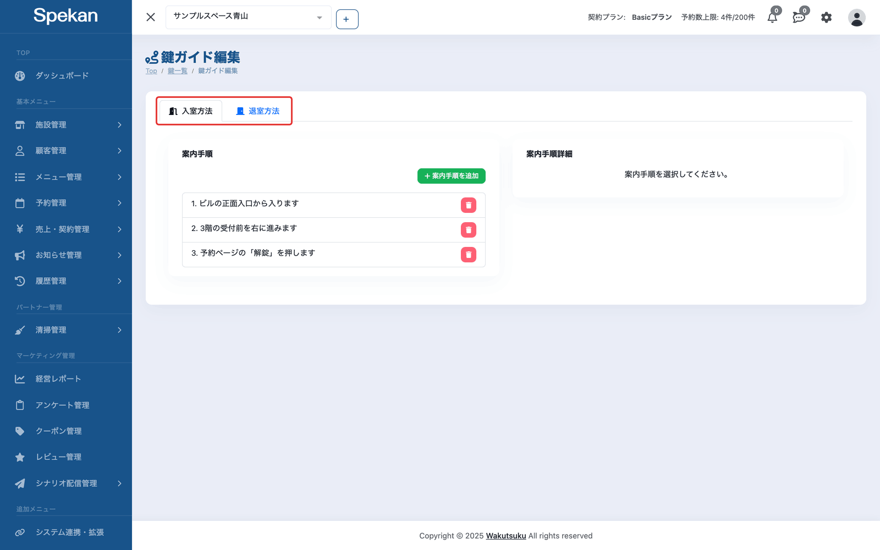Click the Top breadcrumb link
The image size is (880, 550).
click(151, 71)
